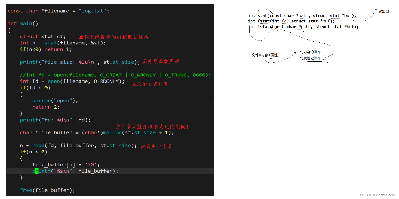Click the struct stat st; declaration
This screenshot has width=399, height=199.
coord(43,36)
